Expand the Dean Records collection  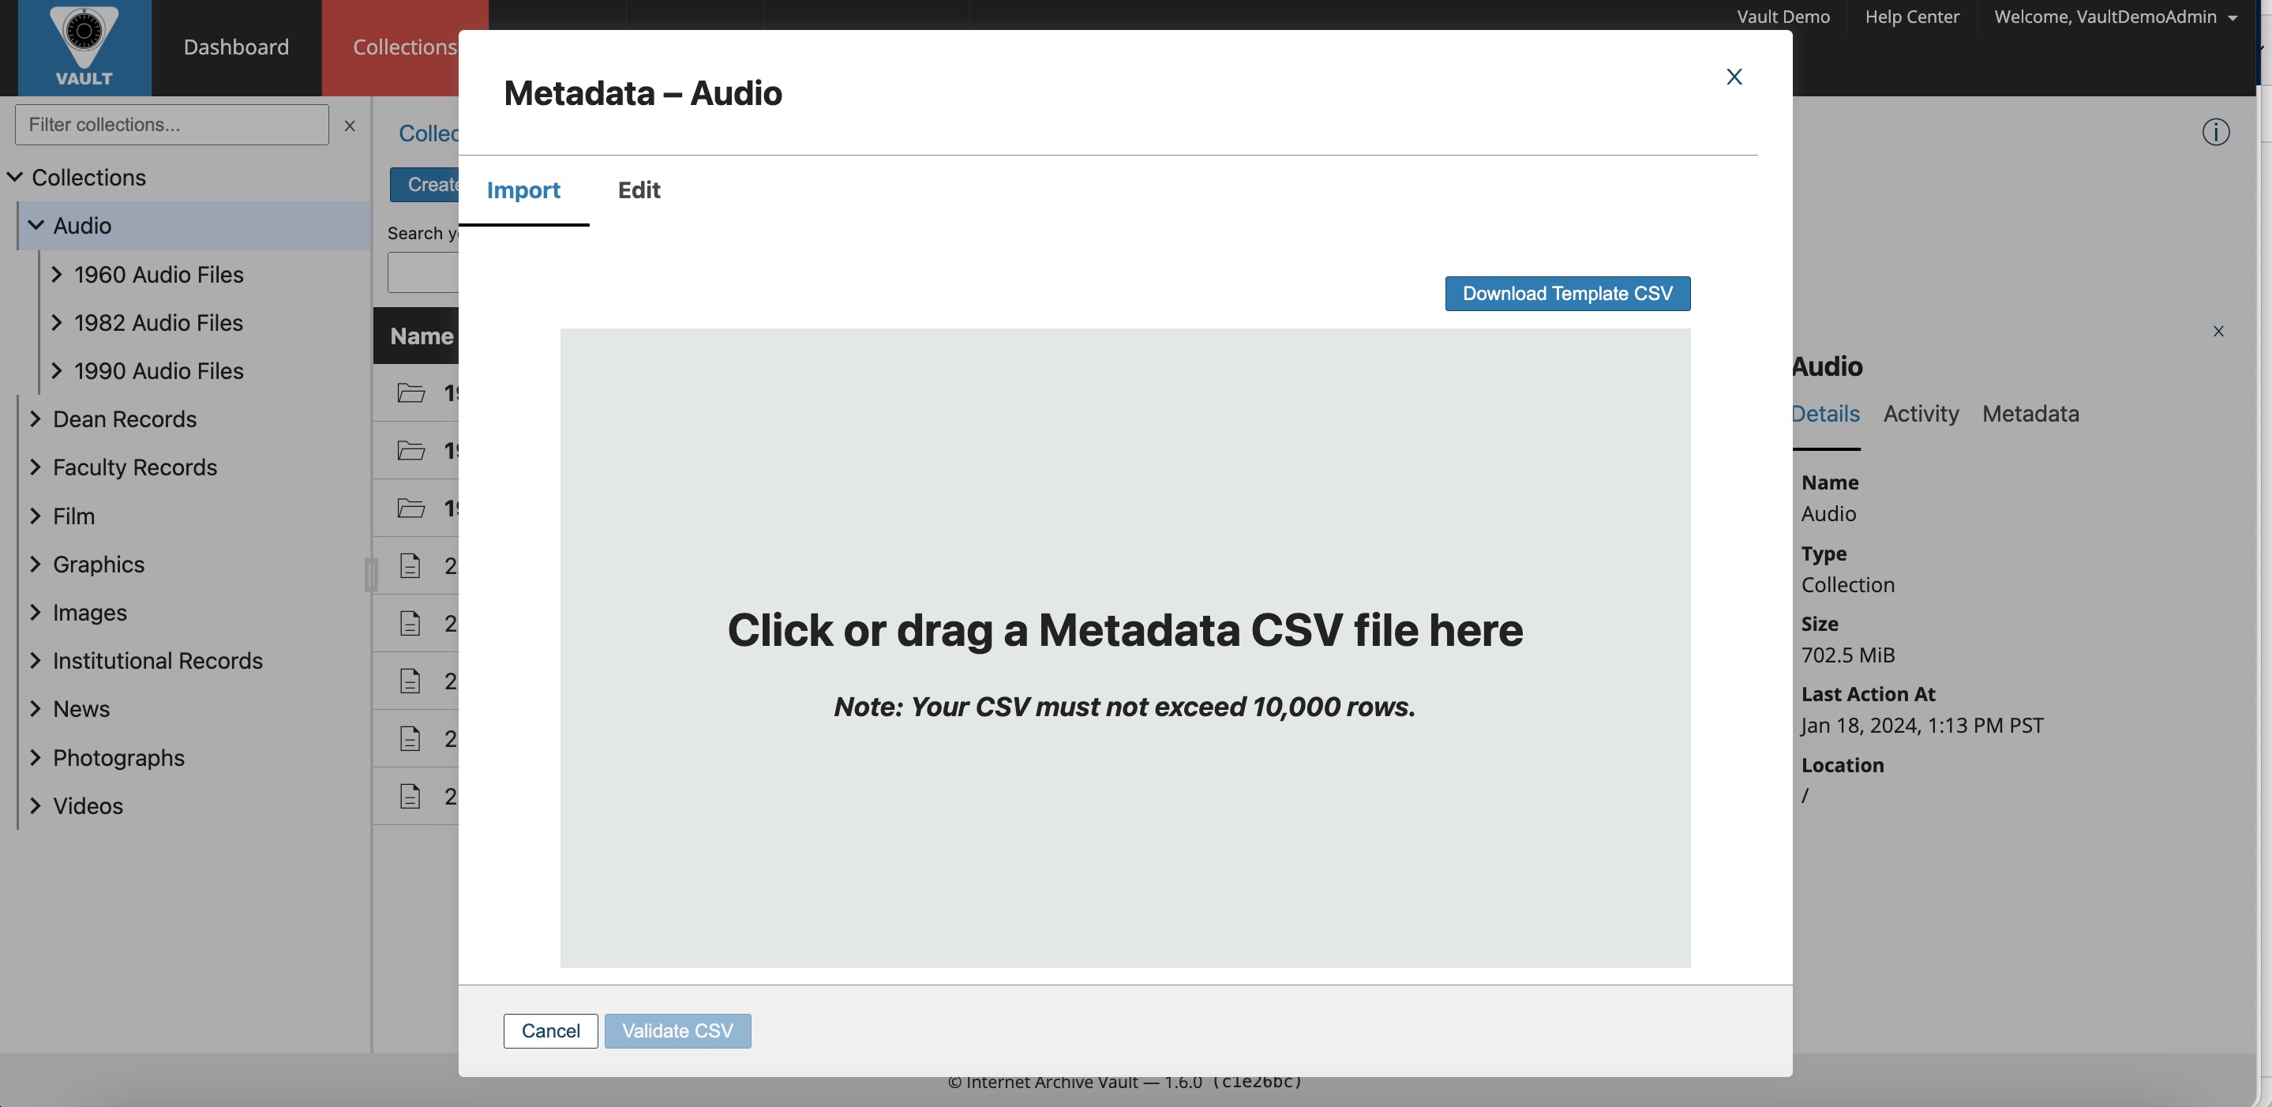(x=36, y=419)
